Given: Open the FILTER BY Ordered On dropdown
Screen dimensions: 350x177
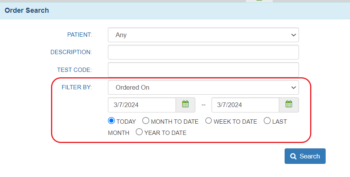Looking at the screenshot, I should pos(203,87).
